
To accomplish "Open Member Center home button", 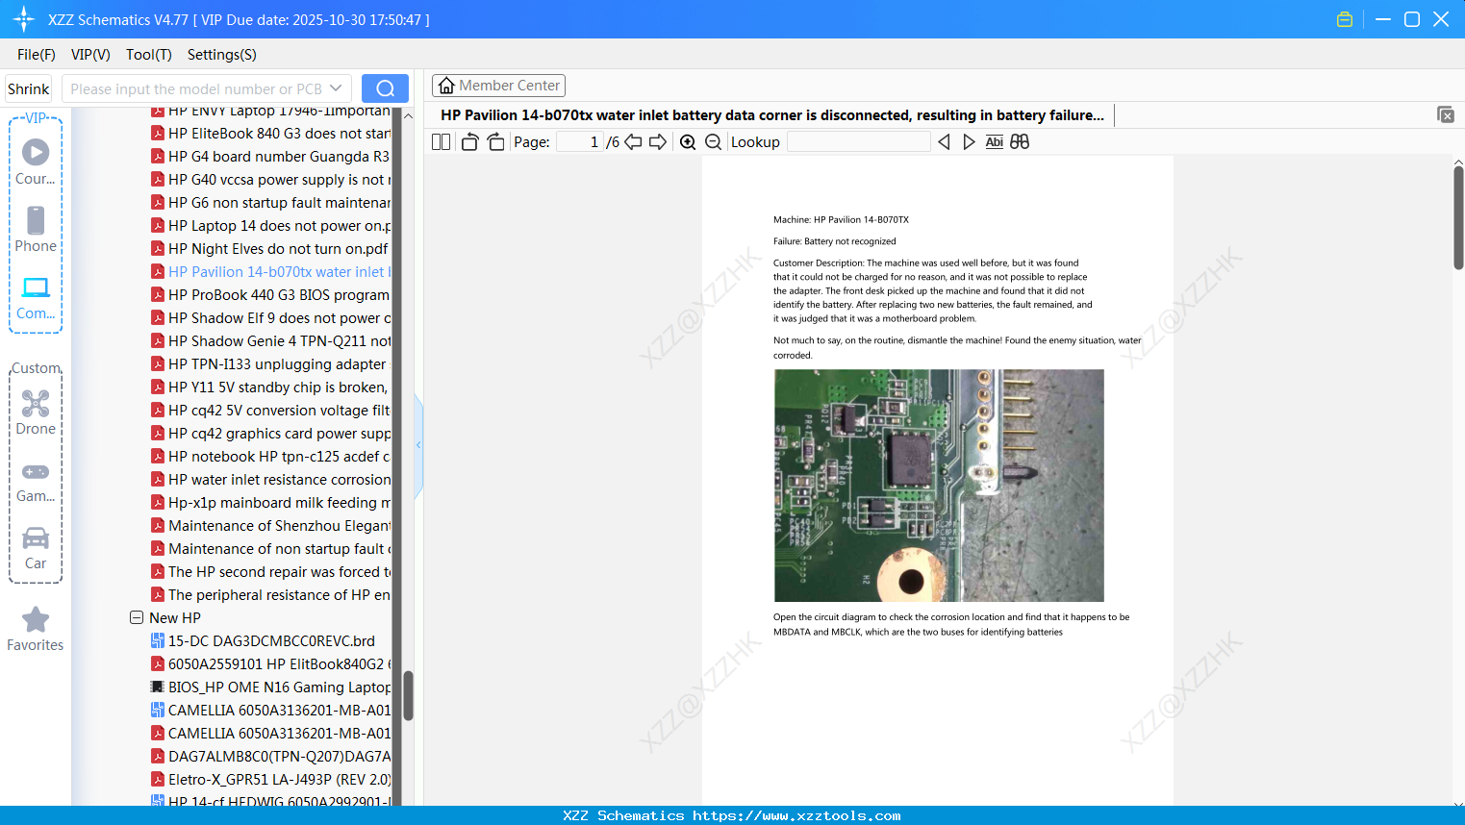I will coord(498,86).
